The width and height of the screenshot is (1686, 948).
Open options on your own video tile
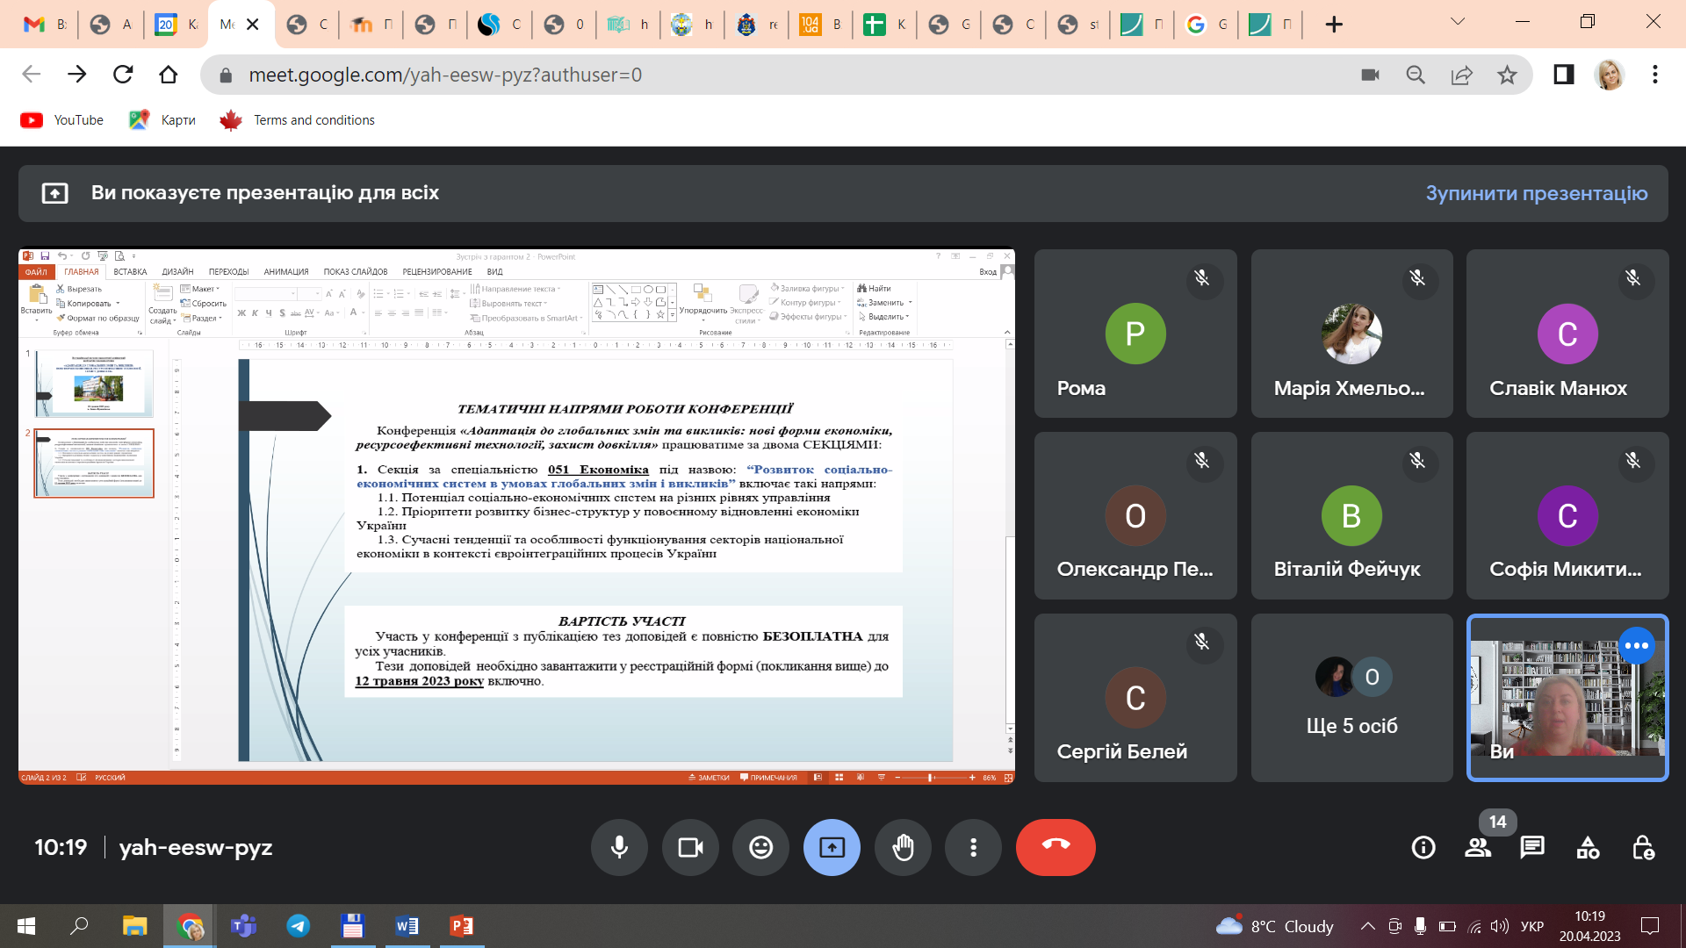point(1637,646)
